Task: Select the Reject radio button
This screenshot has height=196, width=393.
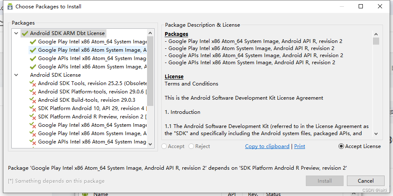Action: click(191, 146)
